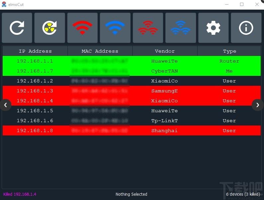
Task: Maximize the elmoCut window
Action: click(242, 4)
